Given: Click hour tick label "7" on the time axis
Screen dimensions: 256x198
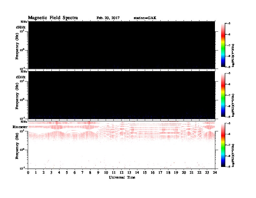Looking at the screenshot, I should pos(83,172).
